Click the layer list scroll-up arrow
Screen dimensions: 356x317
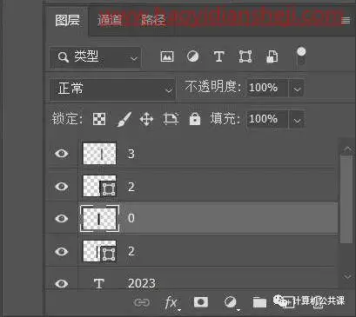347,149
